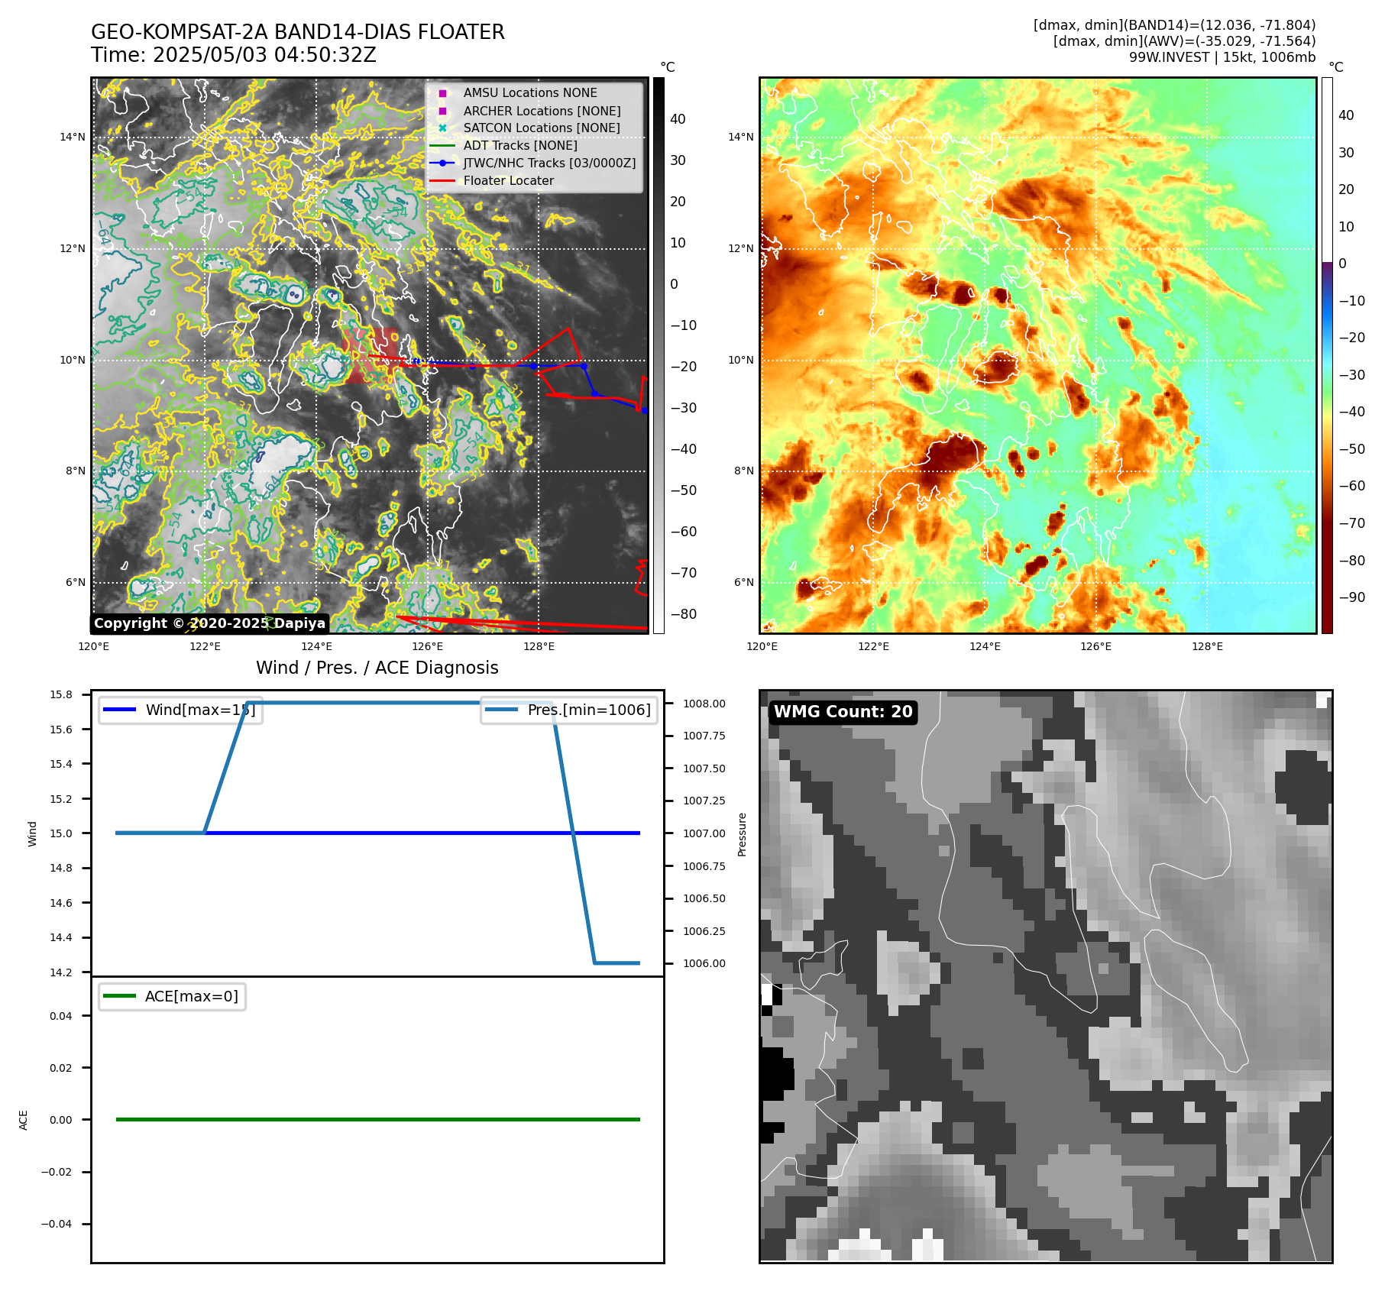Click the green ACE line in chart
The height and width of the screenshot is (1291, 1385).
click(378, 1119)
